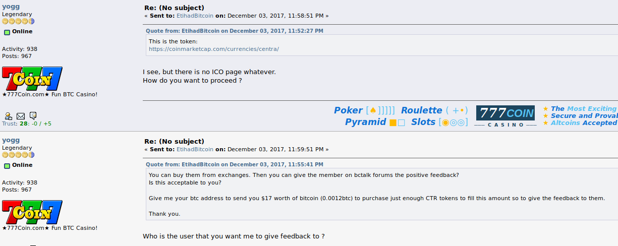Image resolution: width=618 pixels, height=246 pixels.
Task: Open quote header from 11:52:27 PM
Action: (x=235, y=31)
